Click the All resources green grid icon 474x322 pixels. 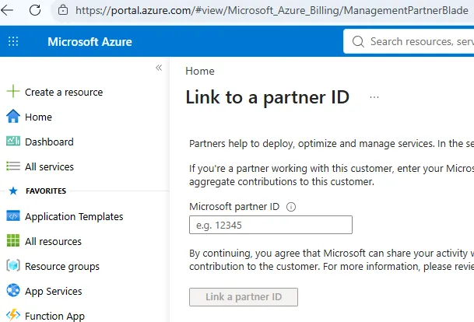click(13, 241)
